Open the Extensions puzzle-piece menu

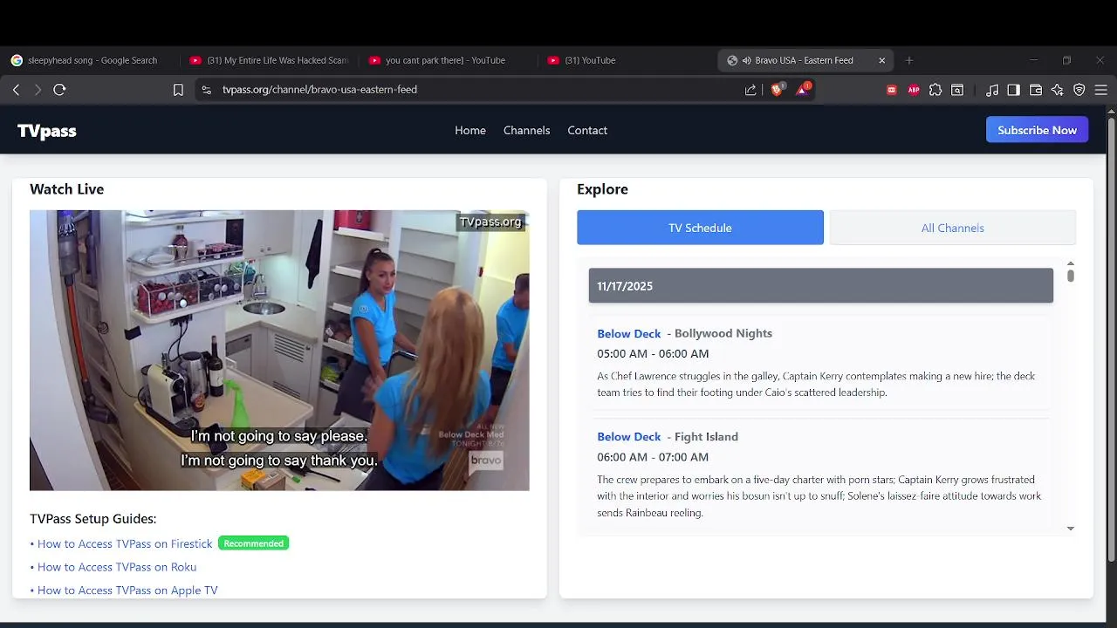(x=935, y=90)
